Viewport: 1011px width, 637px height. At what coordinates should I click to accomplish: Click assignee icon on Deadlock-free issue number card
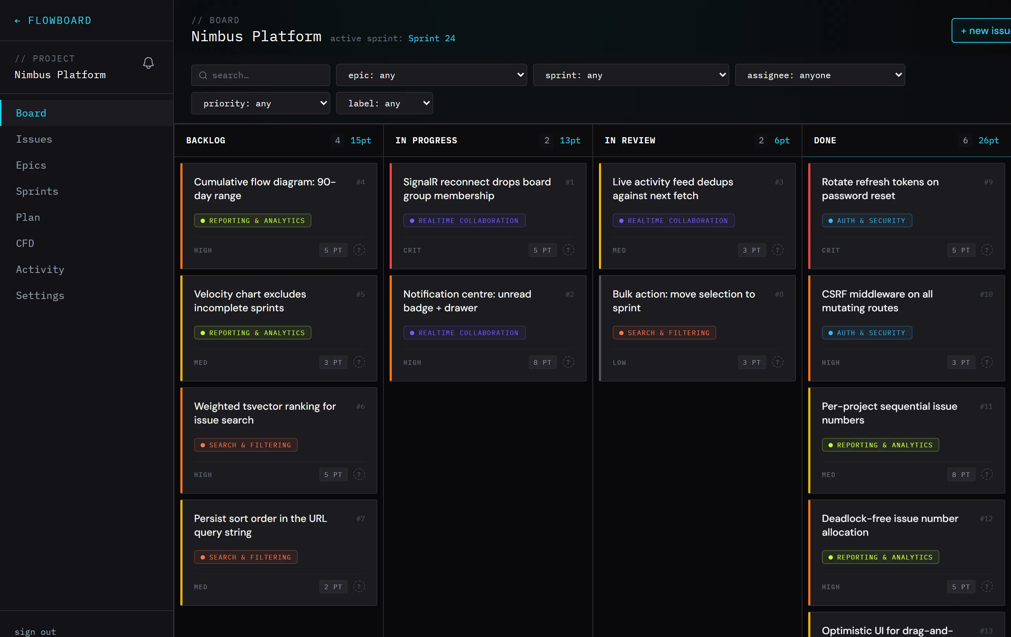pyautogui.click(x=987, y=587)
